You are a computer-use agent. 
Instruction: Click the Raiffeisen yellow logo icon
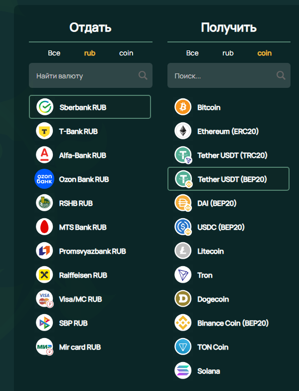(x=44, y=275)
